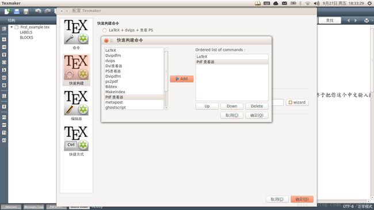374x210 pixels.
Task: Click orange 确定(O) in the 配置 Texmaker dialog
Action: click(302, 199)
